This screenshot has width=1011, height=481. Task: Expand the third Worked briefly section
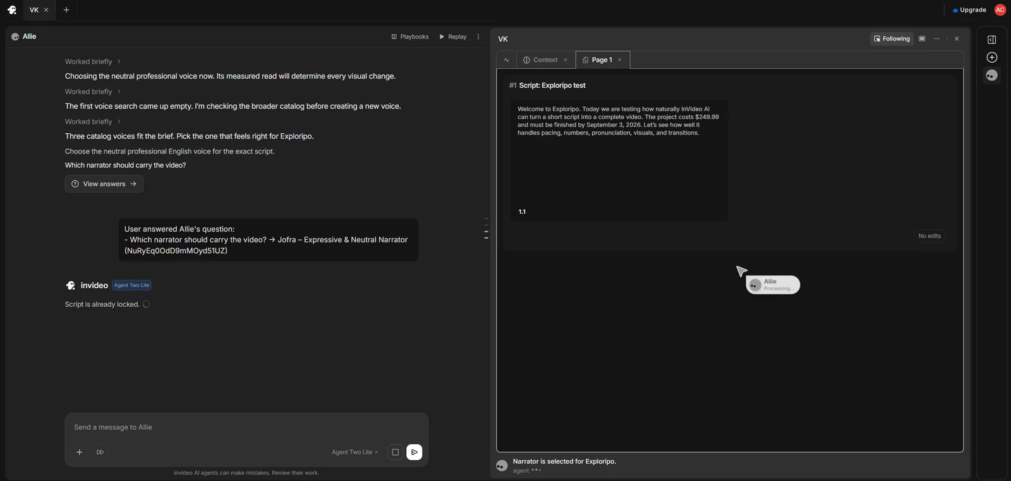tap(93, 122)
